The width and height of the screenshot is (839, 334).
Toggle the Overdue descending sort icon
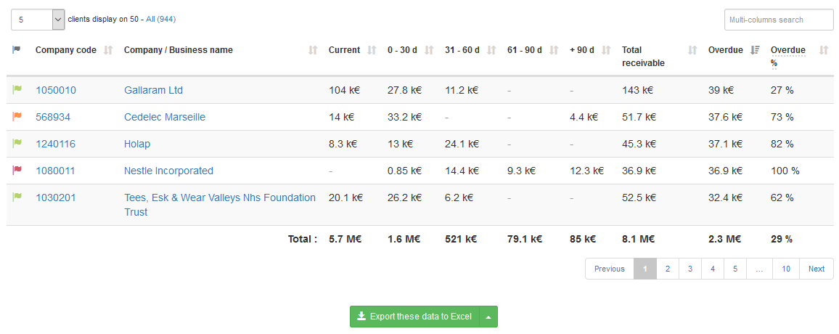click(756, 50)
